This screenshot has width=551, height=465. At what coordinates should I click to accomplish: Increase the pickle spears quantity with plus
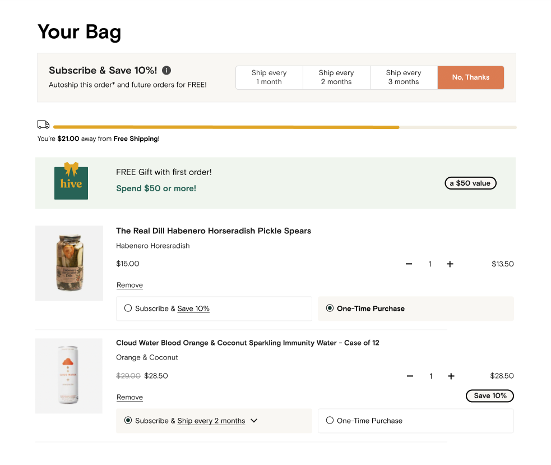450,264
